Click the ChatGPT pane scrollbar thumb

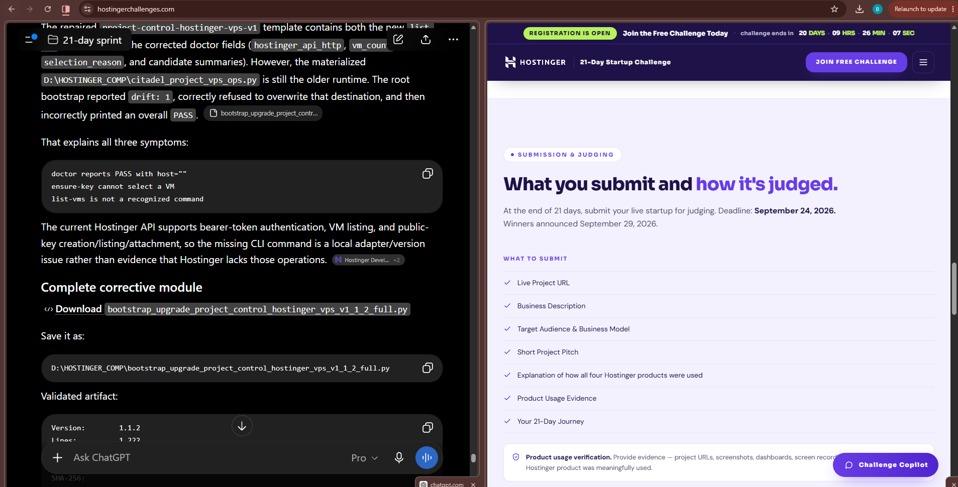pyautogui.click(x=473, y=458)
